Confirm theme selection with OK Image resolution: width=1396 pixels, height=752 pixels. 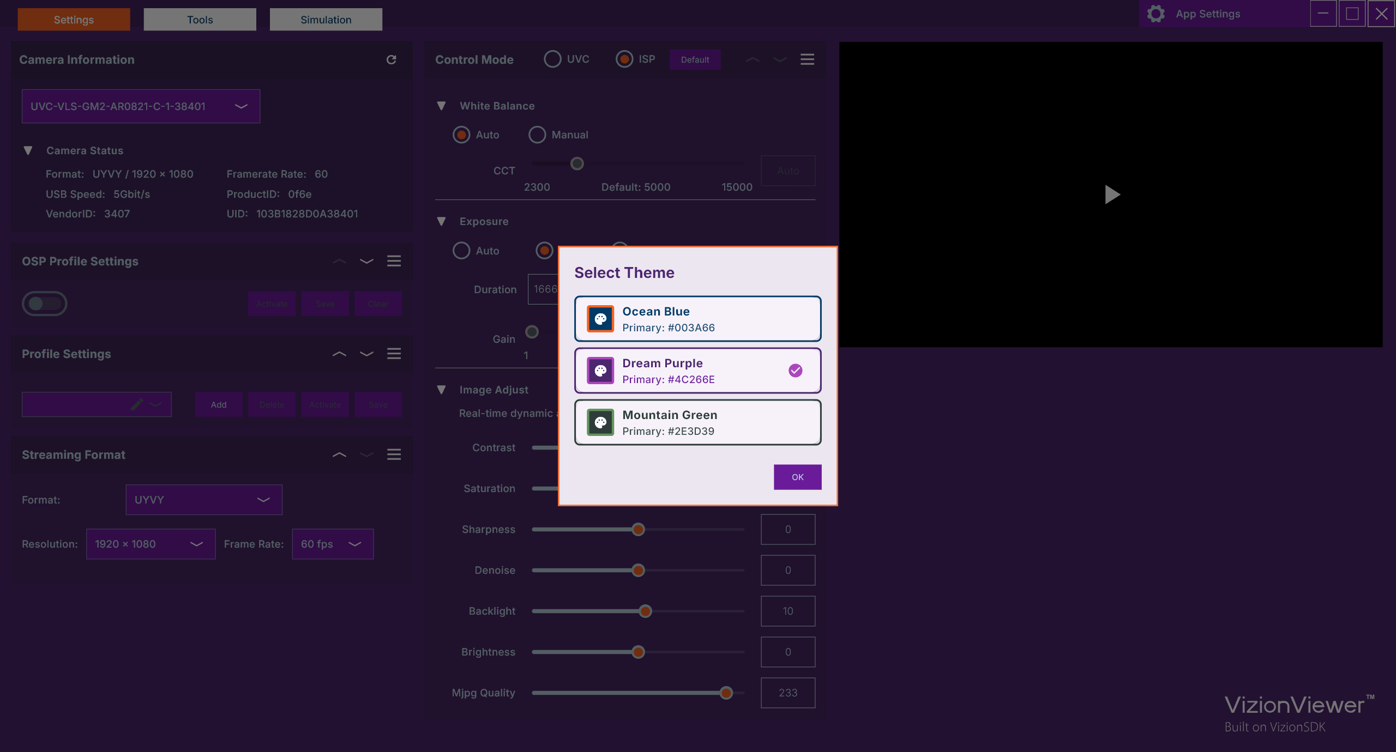pos(797,477)
